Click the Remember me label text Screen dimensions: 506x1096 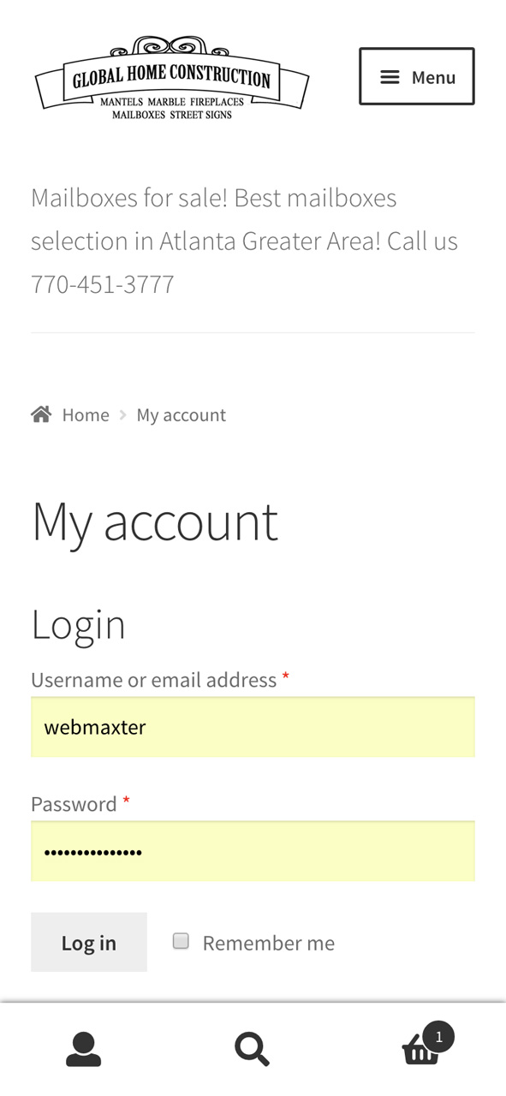(269, 943)
